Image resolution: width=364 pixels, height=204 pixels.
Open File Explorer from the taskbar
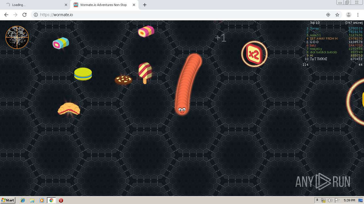pyautogui.click(x=32, y=200)
